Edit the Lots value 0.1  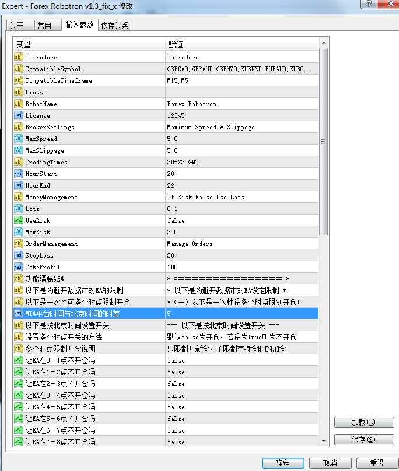242,209
